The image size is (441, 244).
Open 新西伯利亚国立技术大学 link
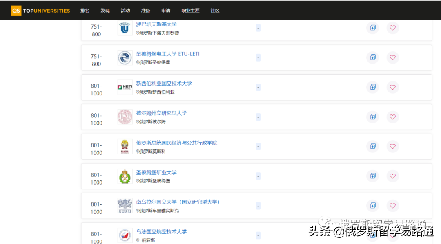(x=164, y=83)
